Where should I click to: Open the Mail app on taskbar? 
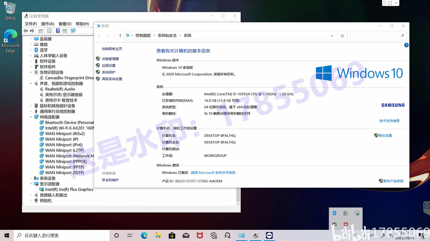[x=186, y=235]
